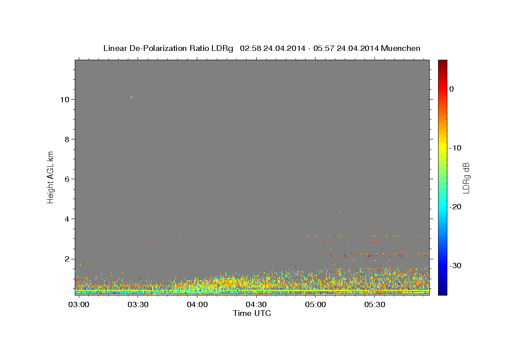Click the 'Muenchen' location in the title
Viewport: 531px width, 354px height.
pyautogui.click(x=401, y=48)
